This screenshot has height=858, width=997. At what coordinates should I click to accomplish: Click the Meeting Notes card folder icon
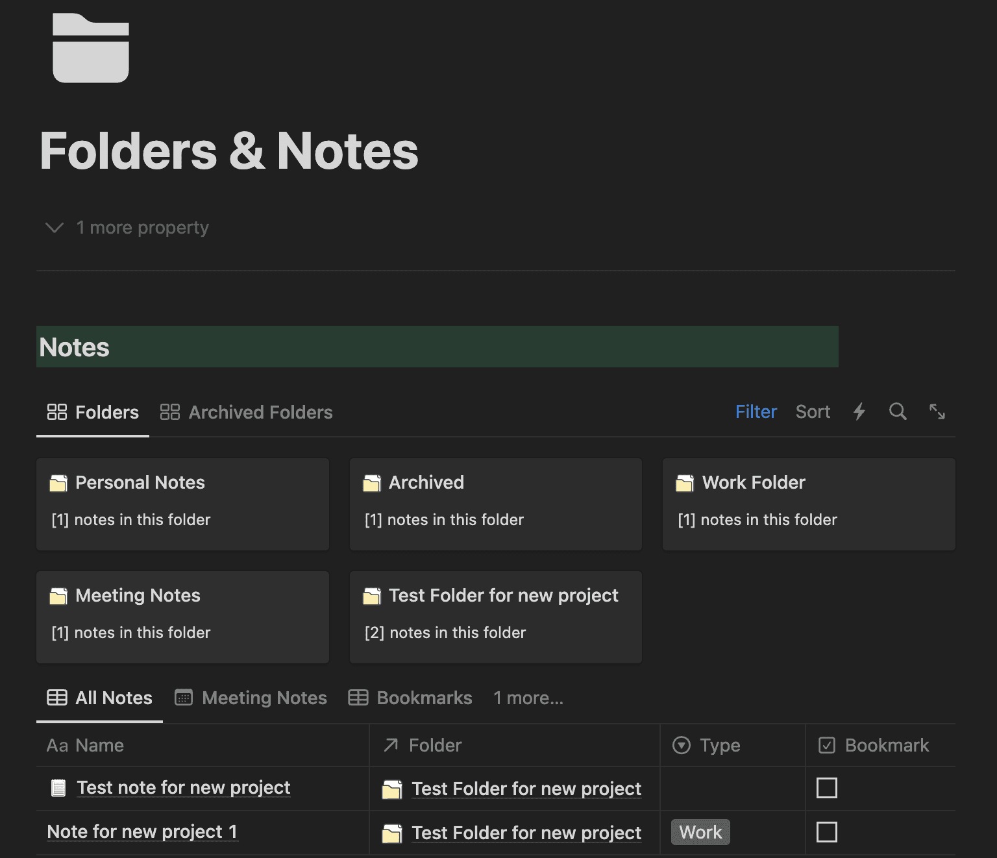58,596
